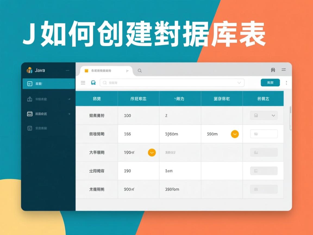Expand the orange chevron next to 100 in row three
This screenshot has height=235, width=313.
point(152,153)
